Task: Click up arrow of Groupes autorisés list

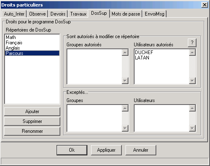Action: pyautogui.click(x=125, y=52)
